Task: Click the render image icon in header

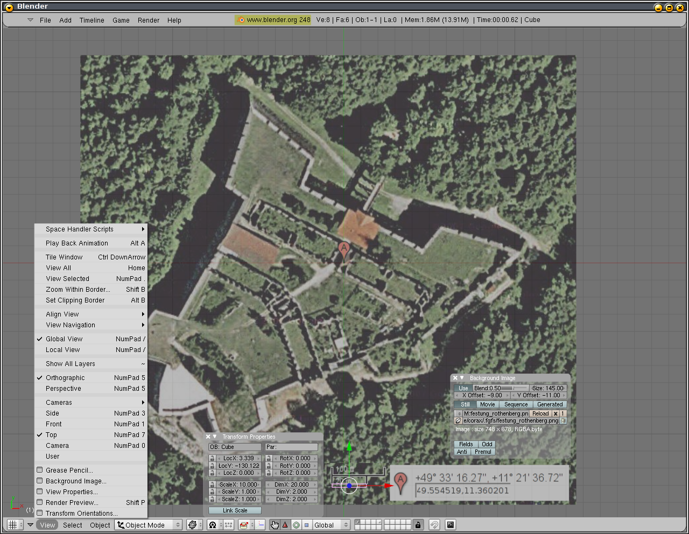Action: 451,525
